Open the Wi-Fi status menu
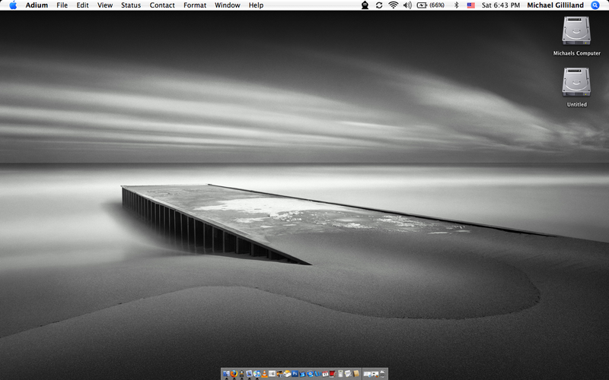 (393, 5)
